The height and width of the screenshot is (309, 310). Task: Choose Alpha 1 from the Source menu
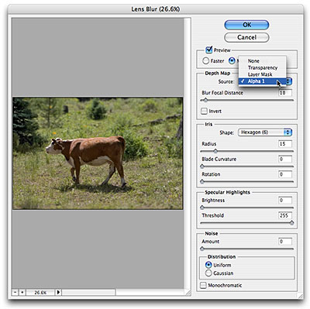(262, 81)
